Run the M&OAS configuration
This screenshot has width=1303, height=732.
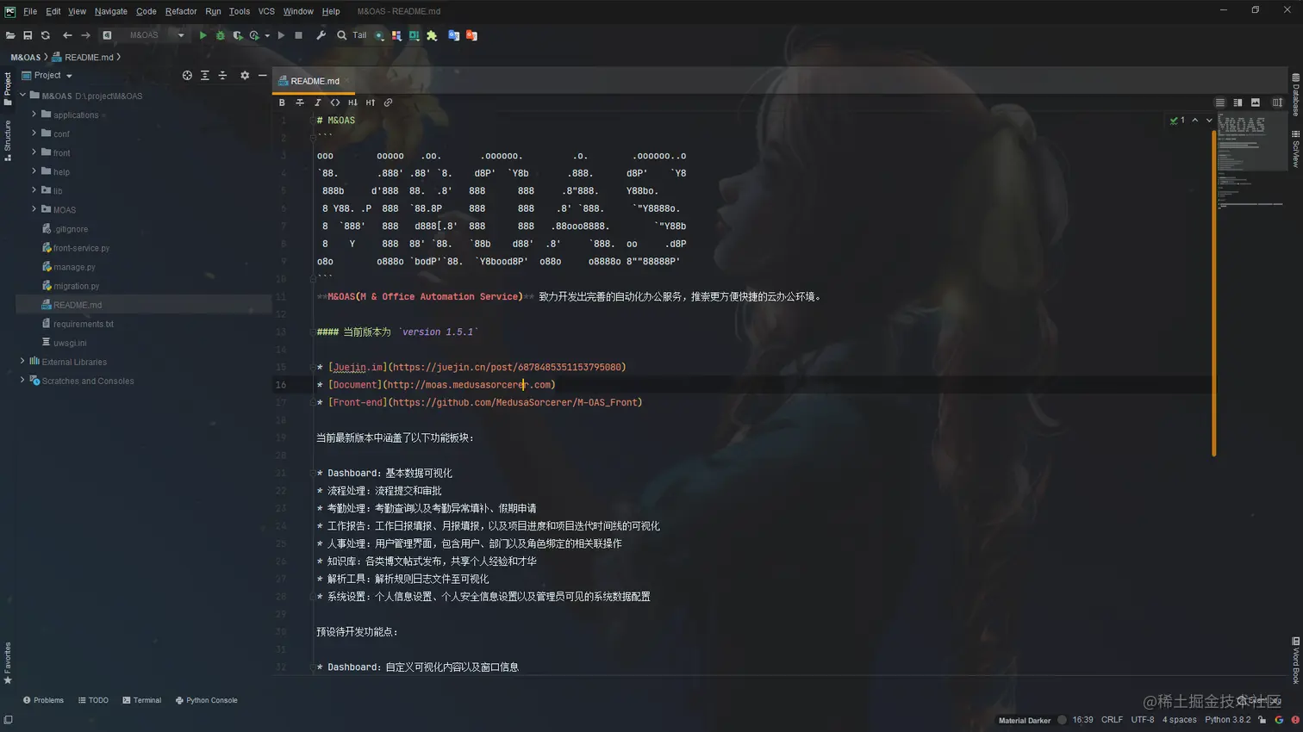pos(203,35)
